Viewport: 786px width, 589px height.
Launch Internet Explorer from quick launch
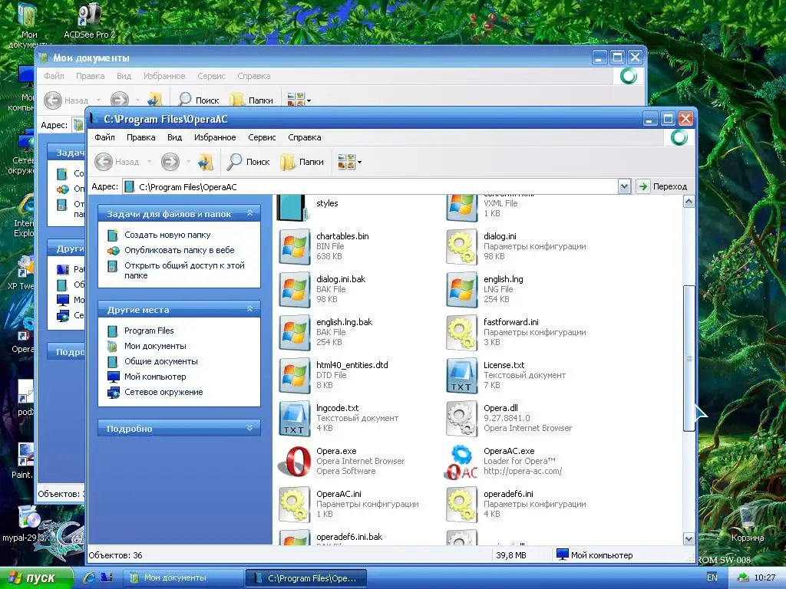point(89,577)
